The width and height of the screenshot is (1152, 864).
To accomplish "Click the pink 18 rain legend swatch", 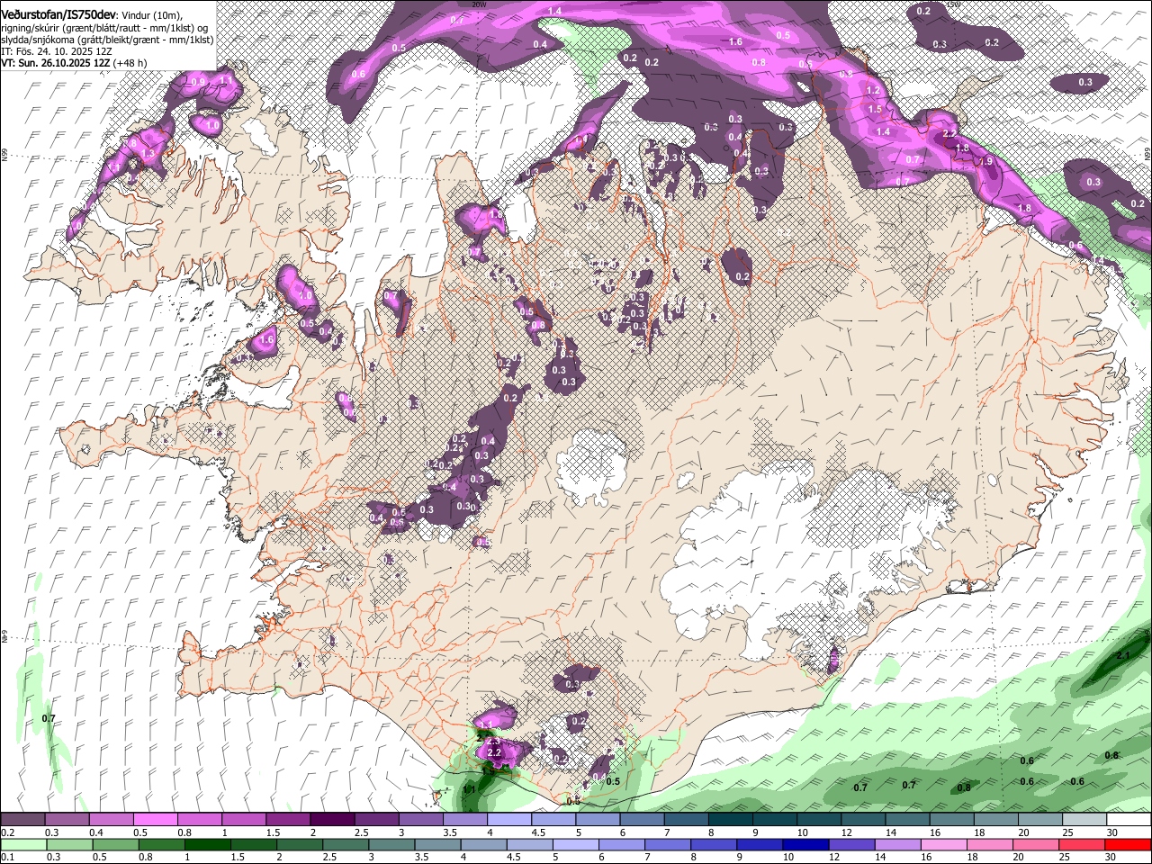I will (991, 844).
